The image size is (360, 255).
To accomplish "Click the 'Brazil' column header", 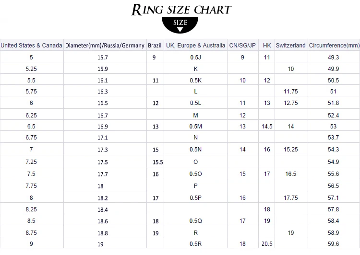I will coord(155,46).
